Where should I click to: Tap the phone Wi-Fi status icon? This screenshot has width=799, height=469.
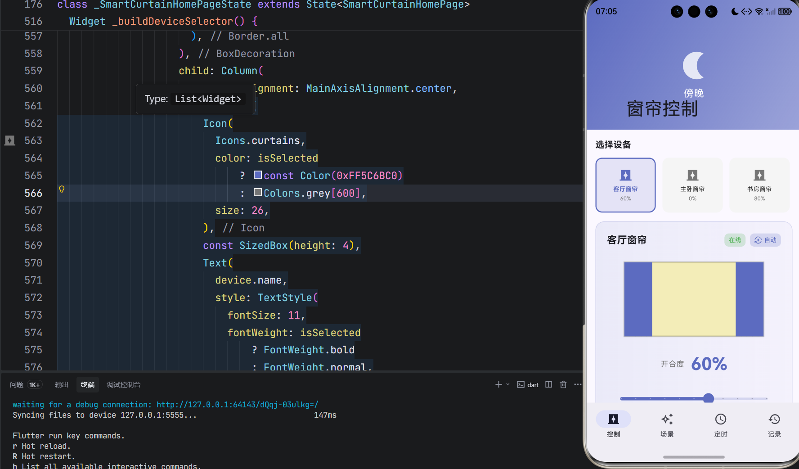click(x=759, y=12)
